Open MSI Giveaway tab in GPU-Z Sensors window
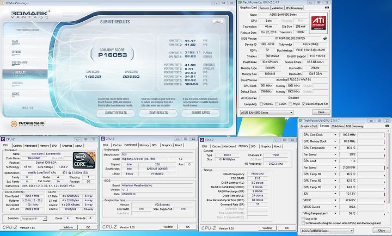Viewport: 392px width, 236px height. [x=354, y=126]
